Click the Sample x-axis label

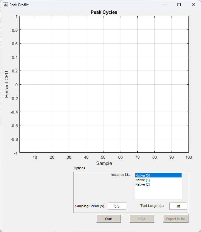(x=104, y=163)
